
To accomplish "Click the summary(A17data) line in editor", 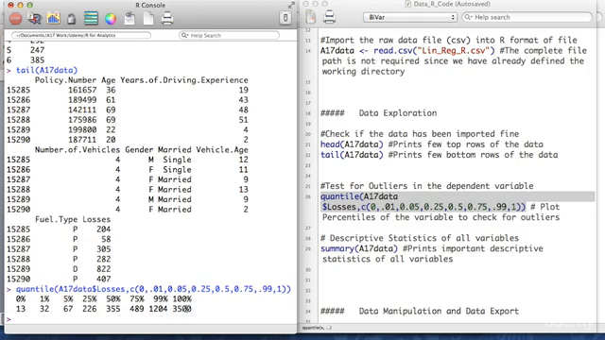I will tap(432, 248).
